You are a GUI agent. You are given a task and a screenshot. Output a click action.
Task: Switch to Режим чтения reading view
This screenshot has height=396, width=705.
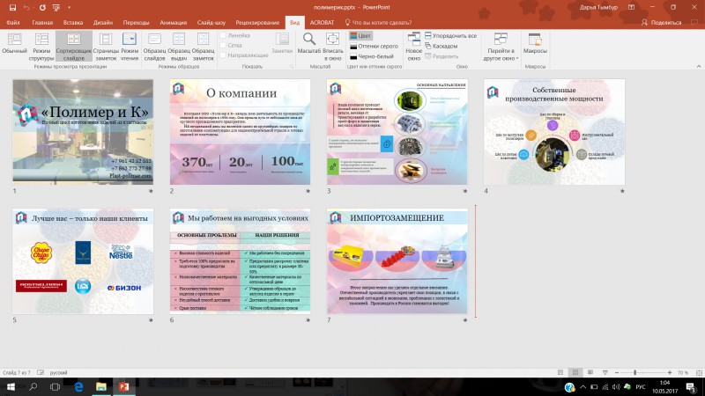tap(130, 47)
